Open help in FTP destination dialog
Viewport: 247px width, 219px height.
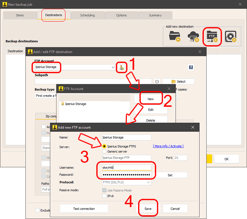191,67
